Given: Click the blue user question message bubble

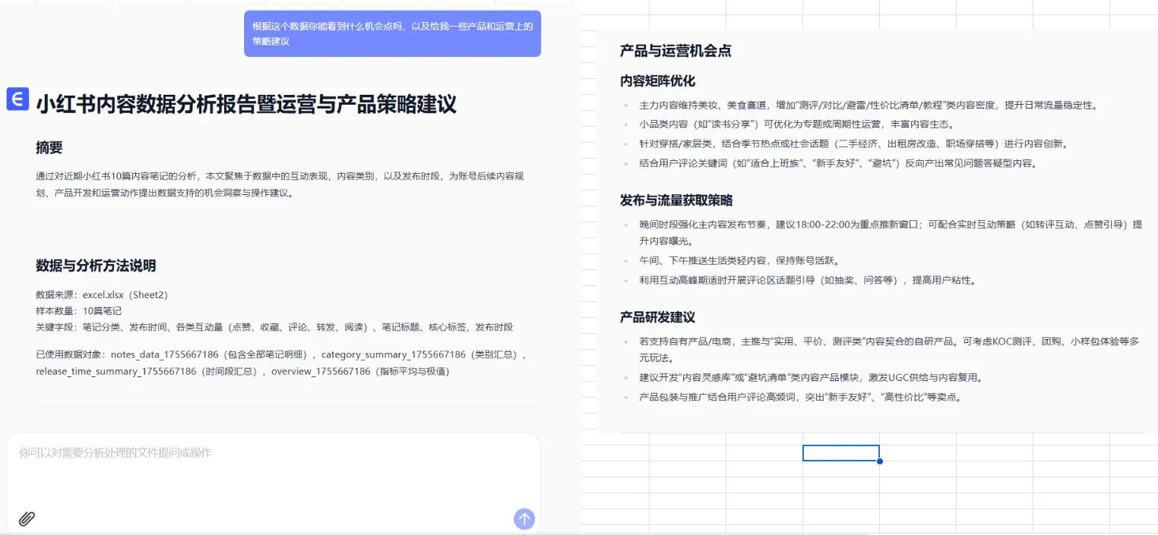Looking at the screenshot, I should point(392,33).
